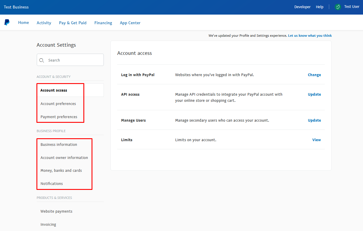Select Account access in sidebar
This screenshot has width=363, height=231.
(x=70, y=90)
